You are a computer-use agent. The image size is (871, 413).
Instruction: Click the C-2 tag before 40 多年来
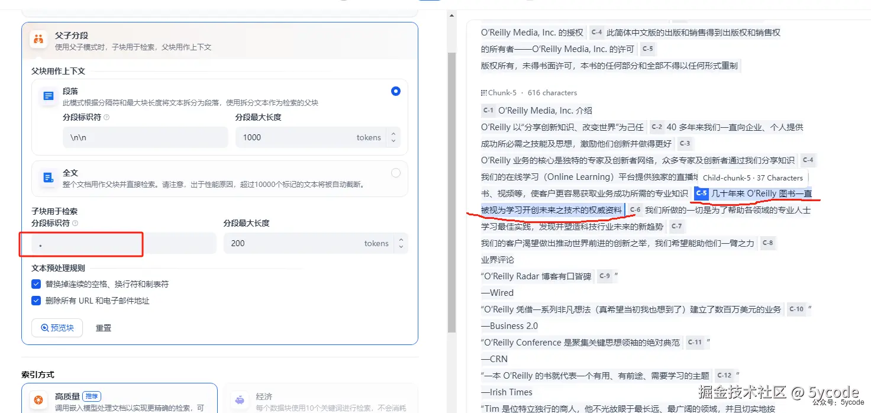click(657, 127)
